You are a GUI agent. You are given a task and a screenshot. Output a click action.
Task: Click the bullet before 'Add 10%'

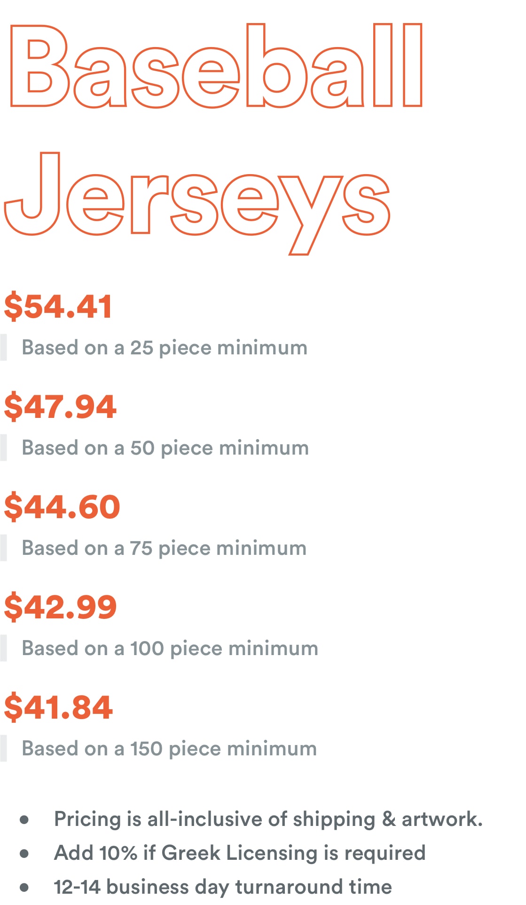24,854
